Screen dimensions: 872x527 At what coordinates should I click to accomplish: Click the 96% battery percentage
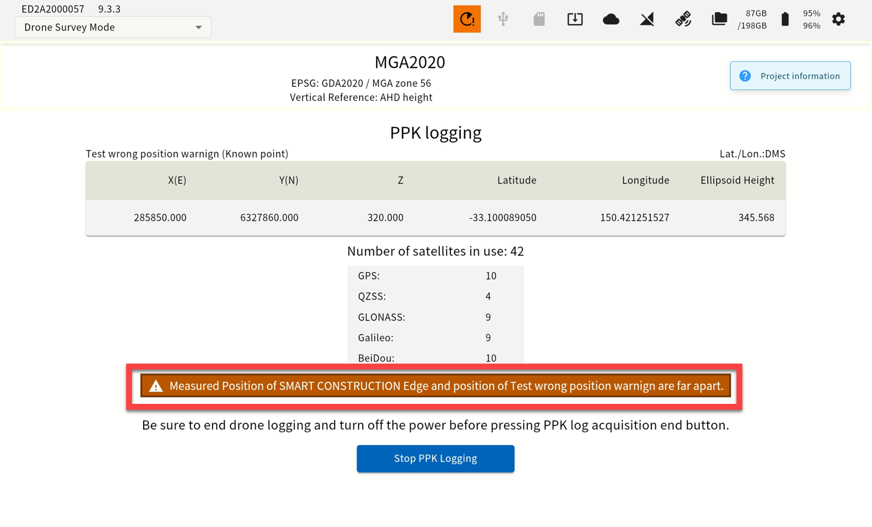tap(811, 26)
